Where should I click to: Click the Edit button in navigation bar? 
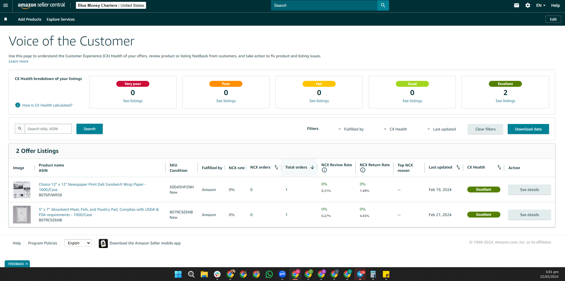coord(553,19)
